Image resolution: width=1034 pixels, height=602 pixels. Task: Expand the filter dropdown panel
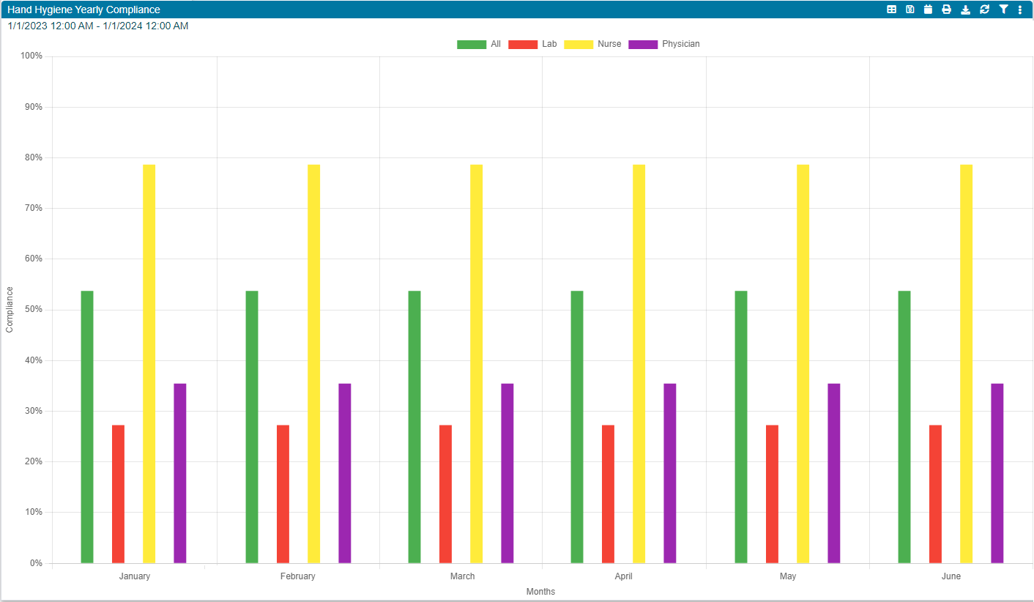tap(1003, 10)
